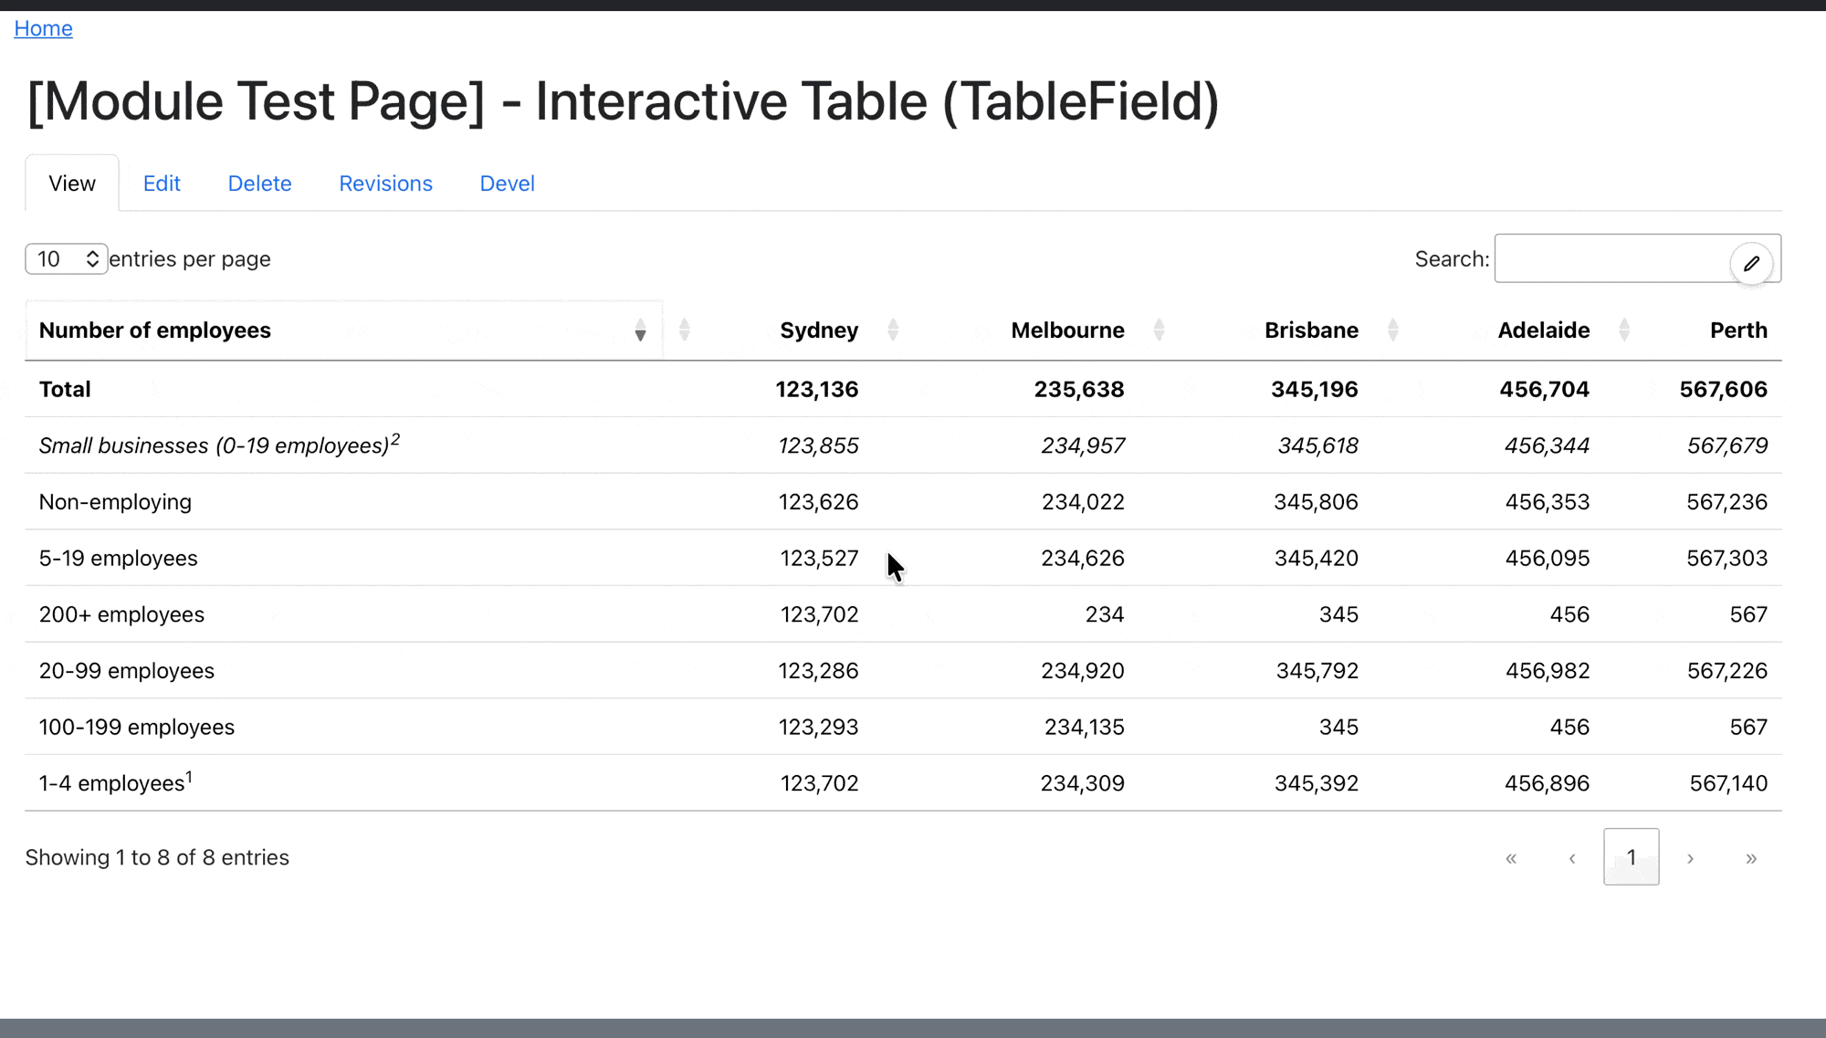Sort the table by the Sydney column
Screen dimensions: 1826x1038
[x=819, y=330]
